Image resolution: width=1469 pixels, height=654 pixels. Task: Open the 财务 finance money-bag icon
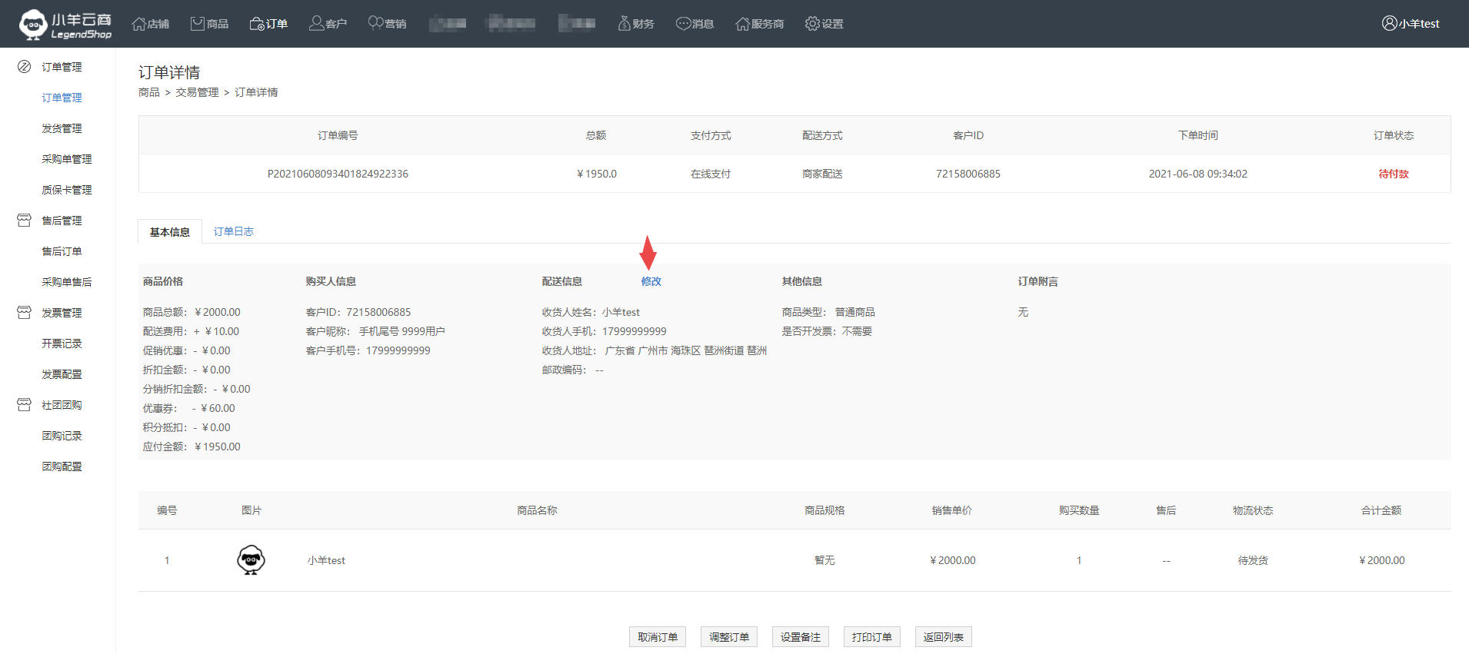[624, 24]
